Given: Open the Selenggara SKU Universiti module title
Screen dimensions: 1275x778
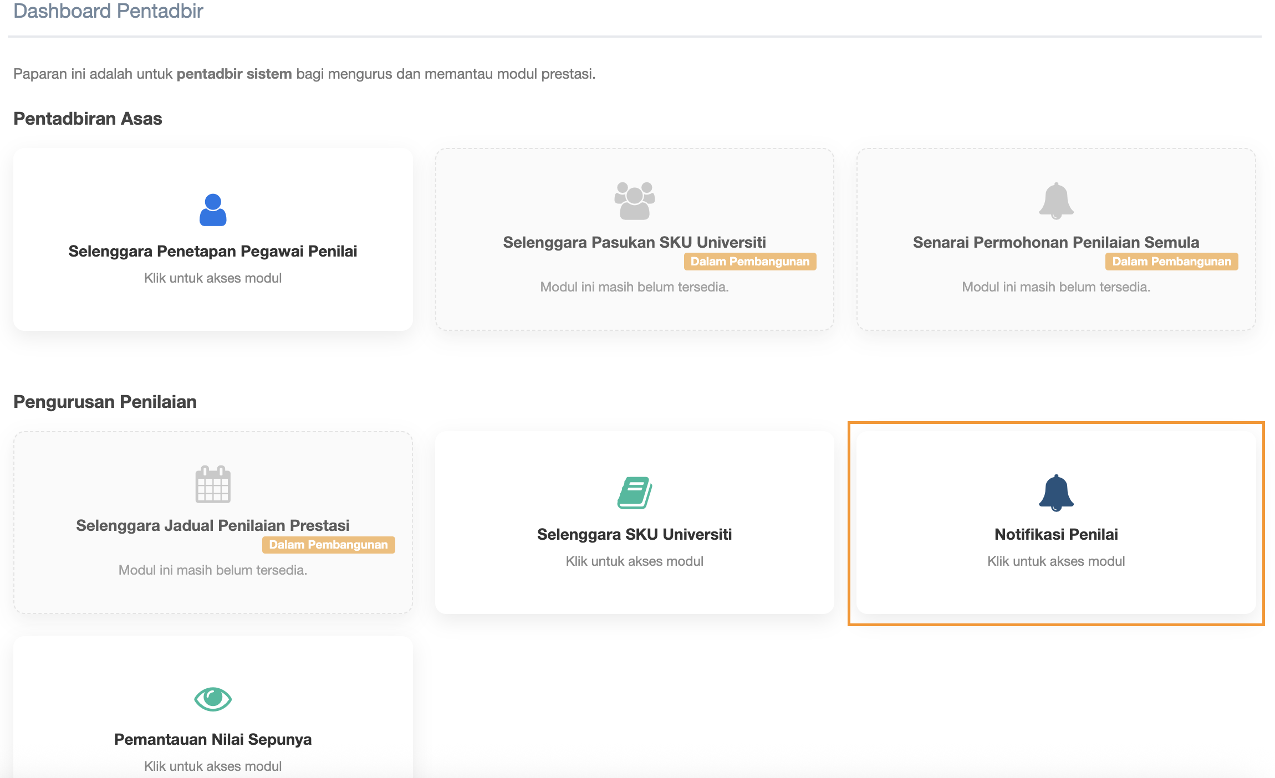Looking at the screenshot, I should (634, 534).
